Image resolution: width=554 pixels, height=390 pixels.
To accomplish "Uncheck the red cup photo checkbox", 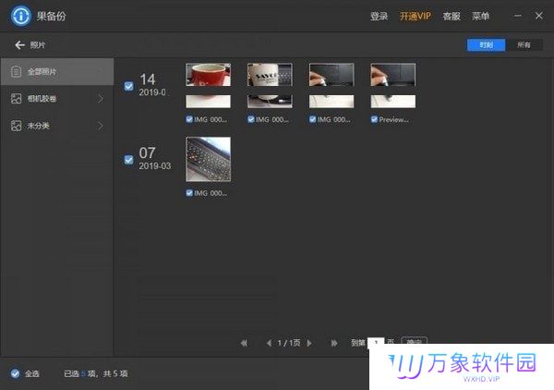I will click(x=189, y=119).
